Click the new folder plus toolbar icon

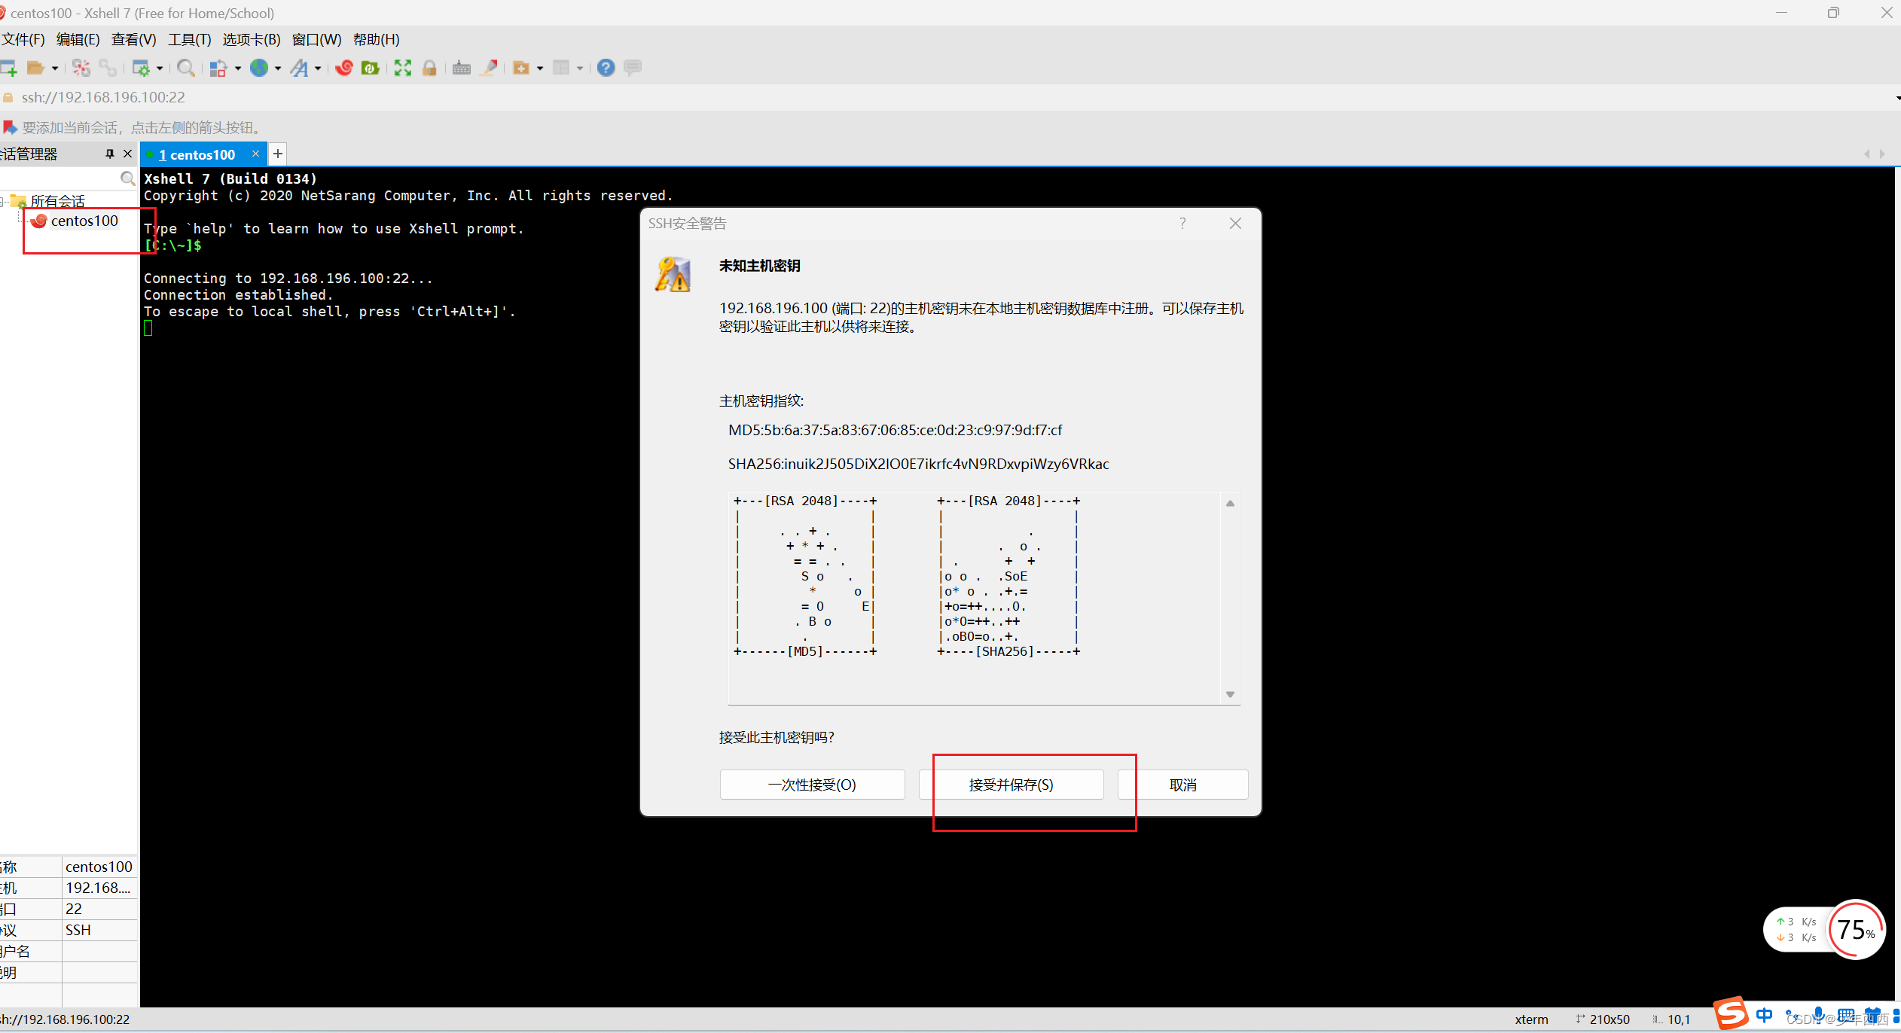tap(521, 69)
